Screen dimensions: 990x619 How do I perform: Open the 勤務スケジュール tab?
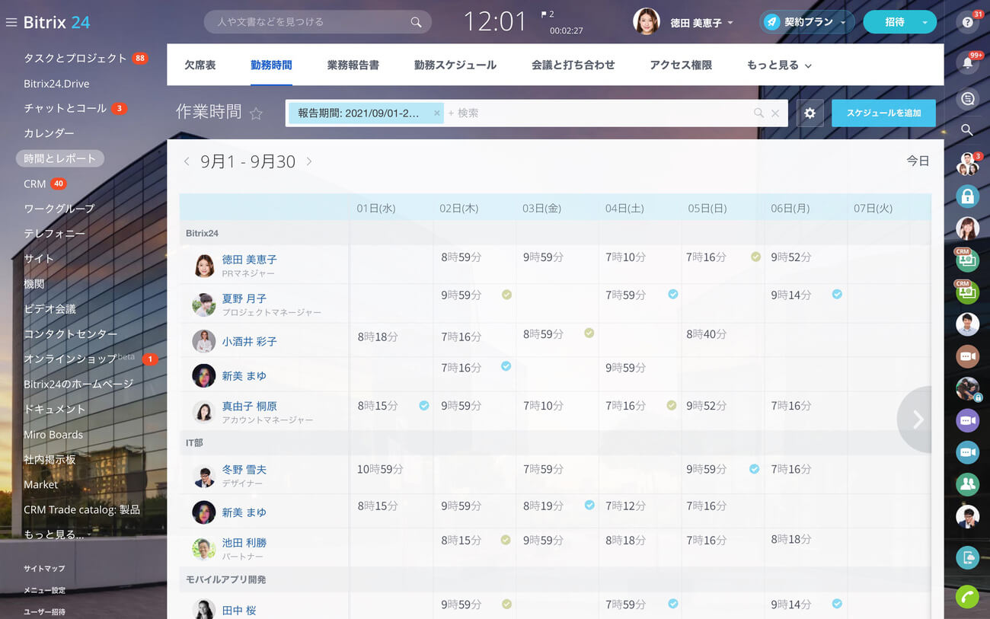tap(455, 65)
